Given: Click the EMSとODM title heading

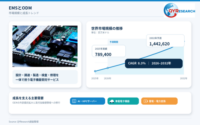Looking at the screenshot, I should pyautogui.click(x=20, y=8).
